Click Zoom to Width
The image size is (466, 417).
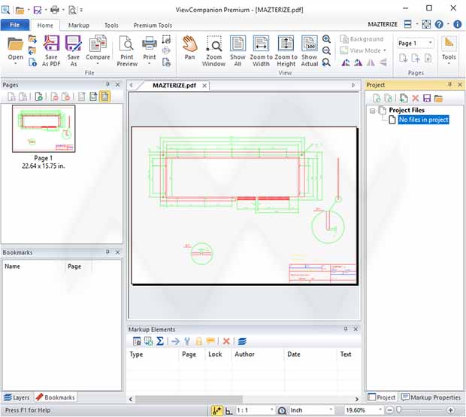pyautogui.click(x=261, y=50)
